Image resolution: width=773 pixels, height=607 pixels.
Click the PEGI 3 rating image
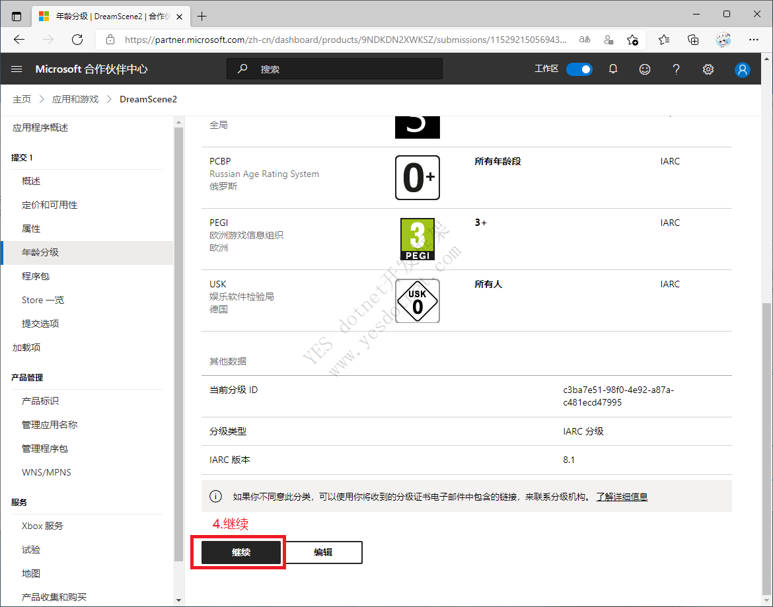(417, 239)
